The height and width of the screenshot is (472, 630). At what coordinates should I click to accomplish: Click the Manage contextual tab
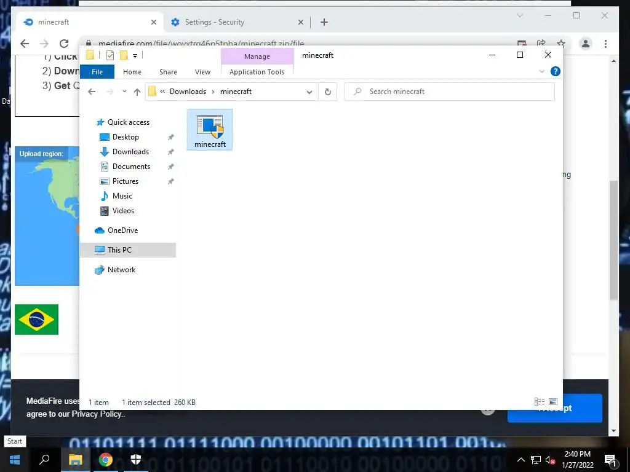click(257, 57)
